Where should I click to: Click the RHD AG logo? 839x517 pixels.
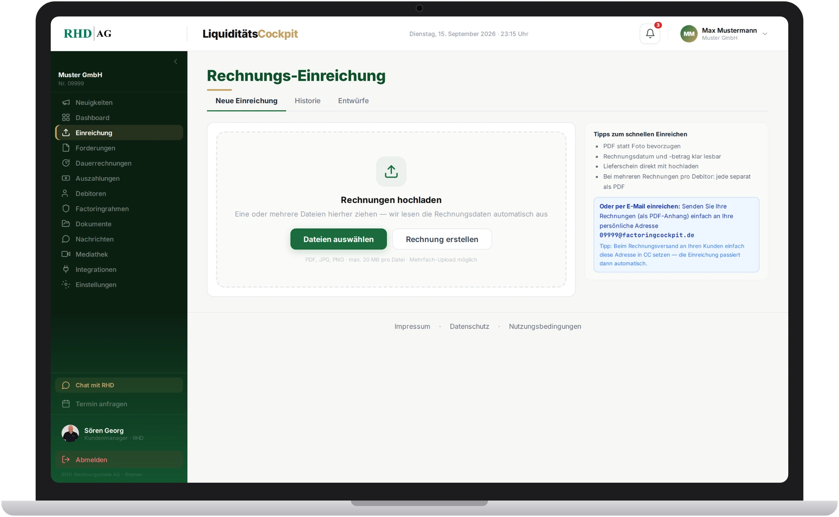87,34
